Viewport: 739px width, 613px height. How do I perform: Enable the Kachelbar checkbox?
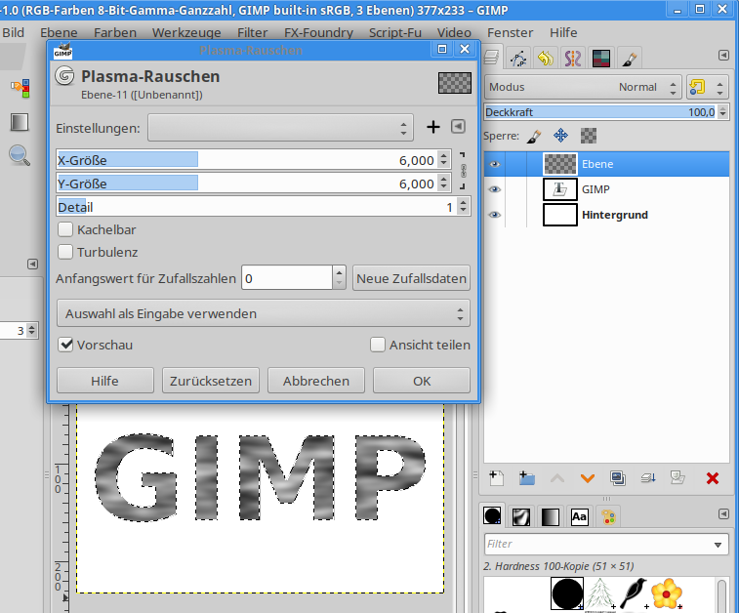coord(65,230)
